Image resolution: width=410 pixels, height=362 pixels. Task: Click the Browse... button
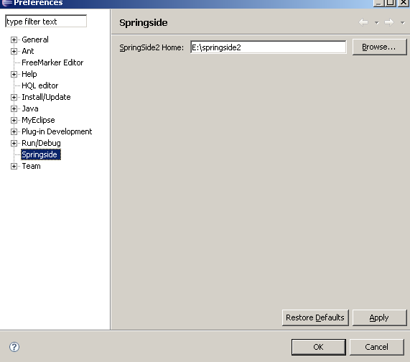point(379,47)
